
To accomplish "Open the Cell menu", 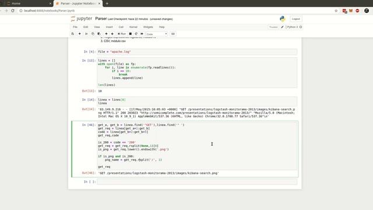I will [121, 27].
